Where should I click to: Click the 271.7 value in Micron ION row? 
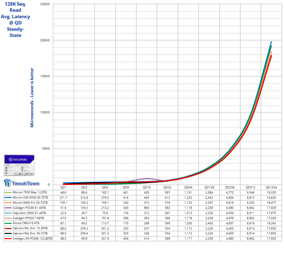tap(63, 198)
